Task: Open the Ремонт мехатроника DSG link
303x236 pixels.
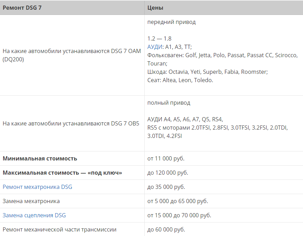Action: click(37, 187)
